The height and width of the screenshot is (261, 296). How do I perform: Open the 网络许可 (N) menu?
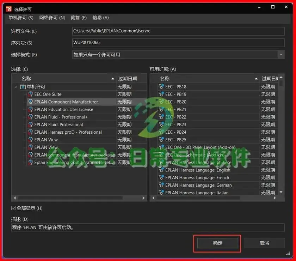tap(52, 18)
